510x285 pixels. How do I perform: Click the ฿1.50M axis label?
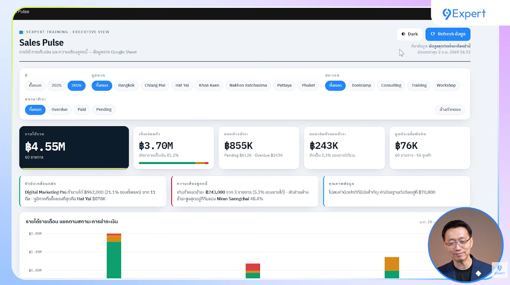[35, 252]
